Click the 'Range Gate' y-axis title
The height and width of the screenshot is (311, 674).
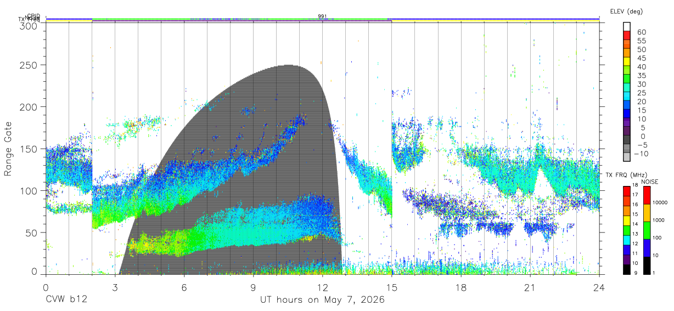click(8, 149)
